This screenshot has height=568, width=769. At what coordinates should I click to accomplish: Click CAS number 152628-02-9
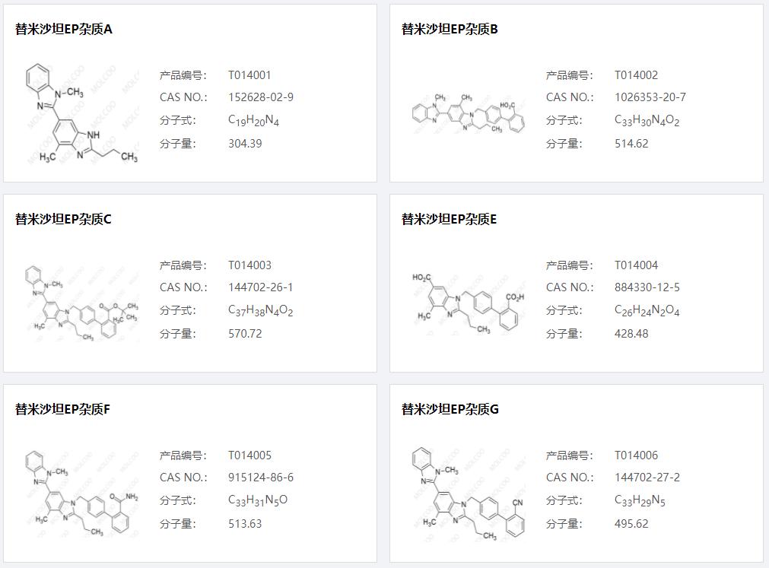[260, 97]
